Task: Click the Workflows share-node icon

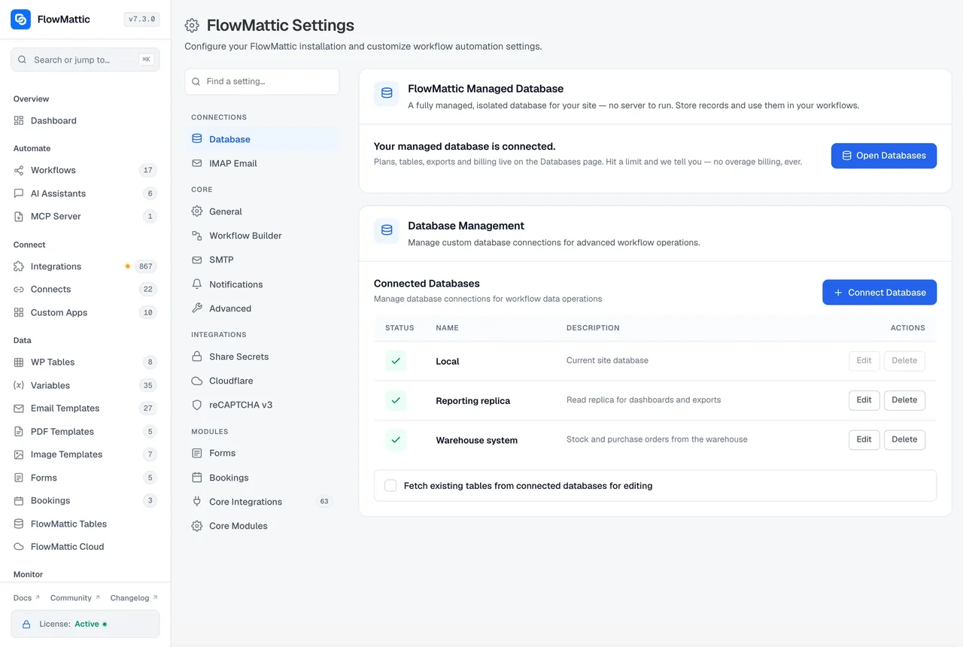Action: tap(19, 170)
